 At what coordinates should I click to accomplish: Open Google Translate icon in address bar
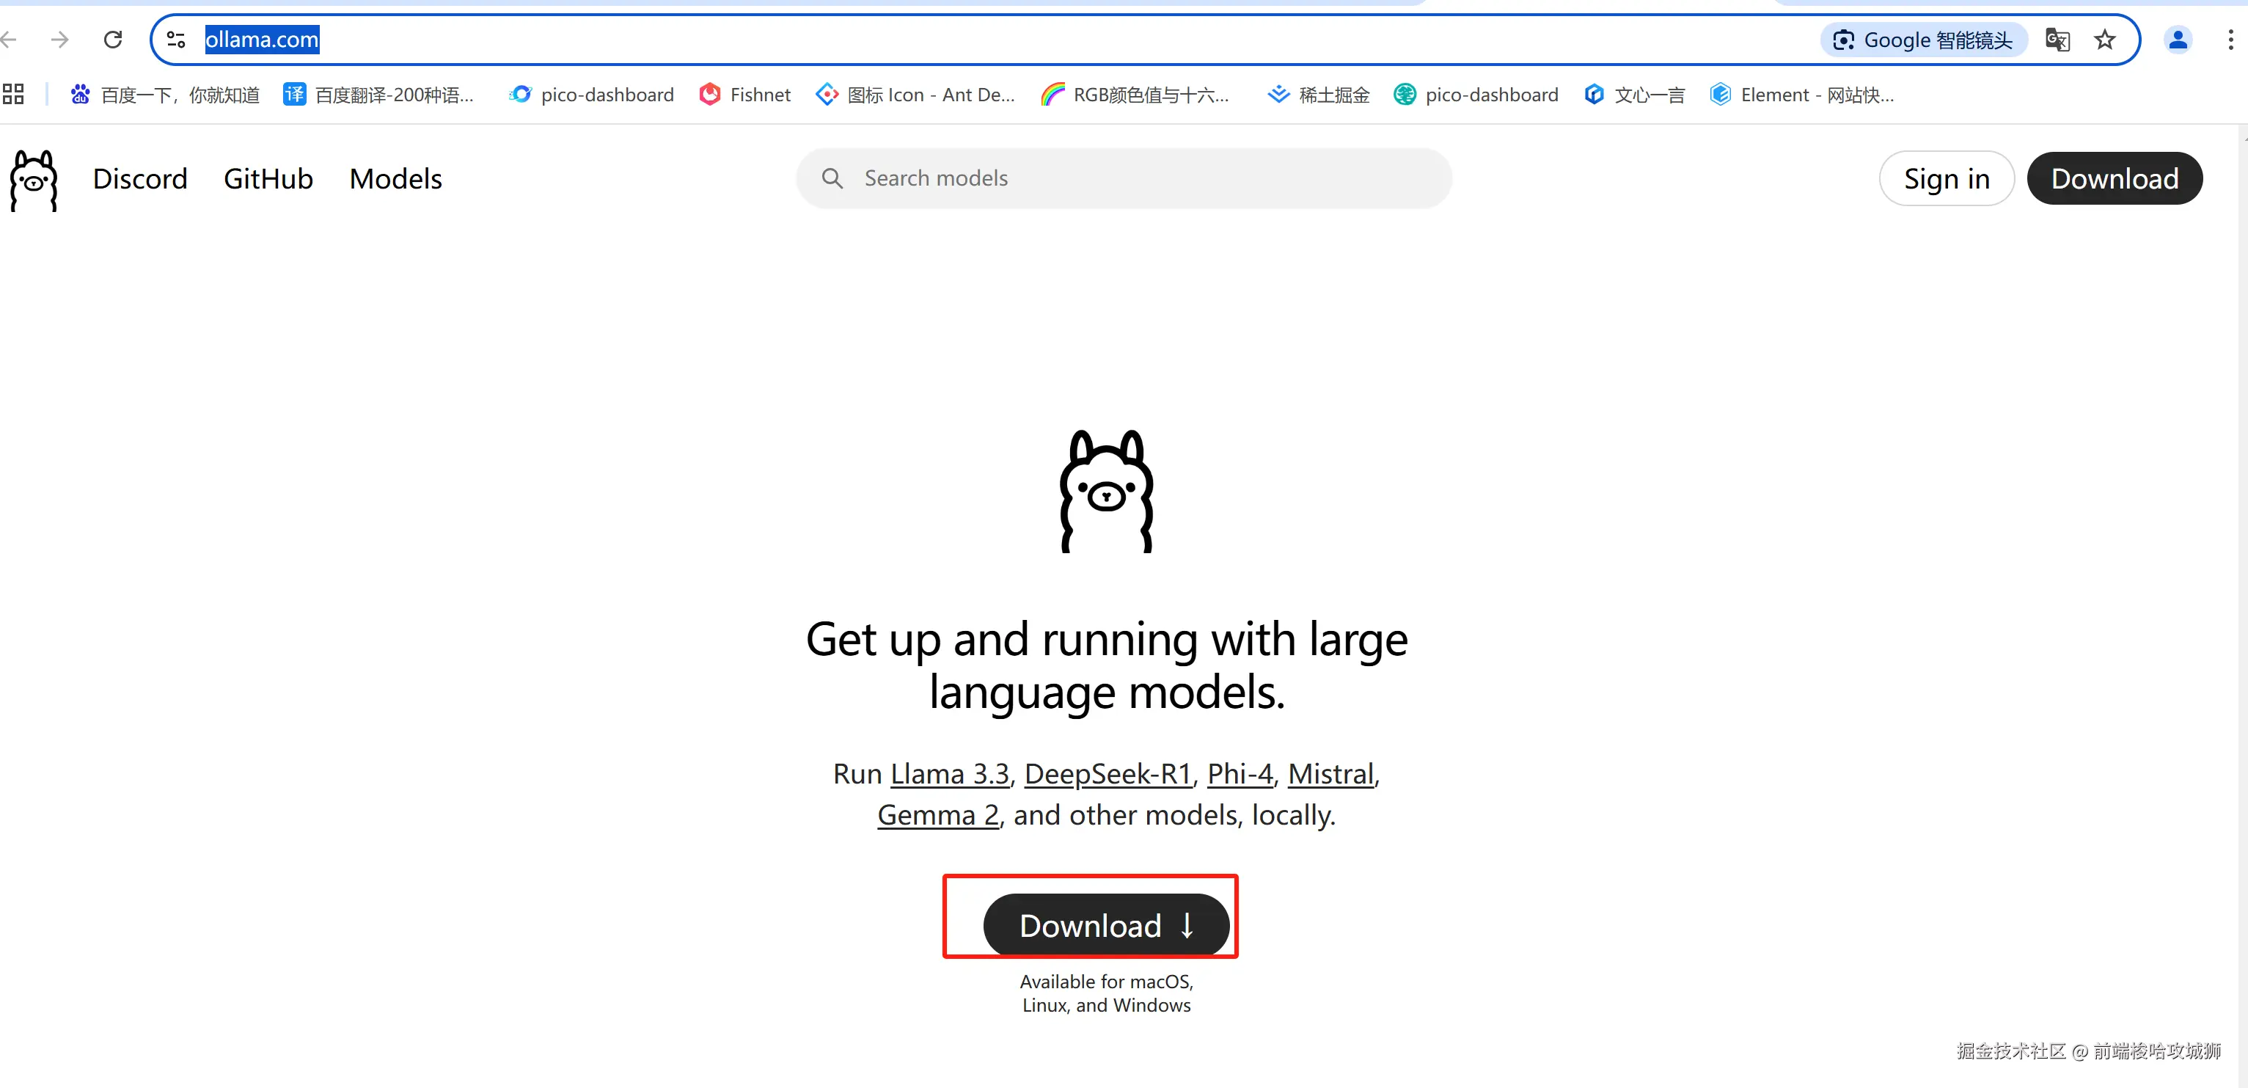(2057, 40)
